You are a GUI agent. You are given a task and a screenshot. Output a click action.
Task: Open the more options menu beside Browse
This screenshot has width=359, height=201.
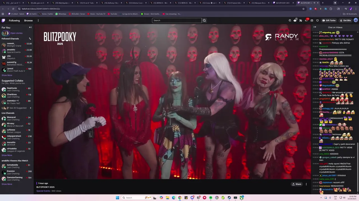(x=38, y=20)
